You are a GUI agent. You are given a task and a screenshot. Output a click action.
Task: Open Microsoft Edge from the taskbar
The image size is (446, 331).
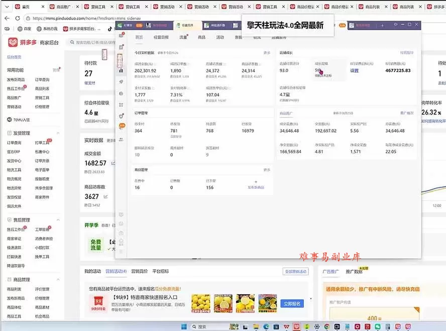coord(266,327)
